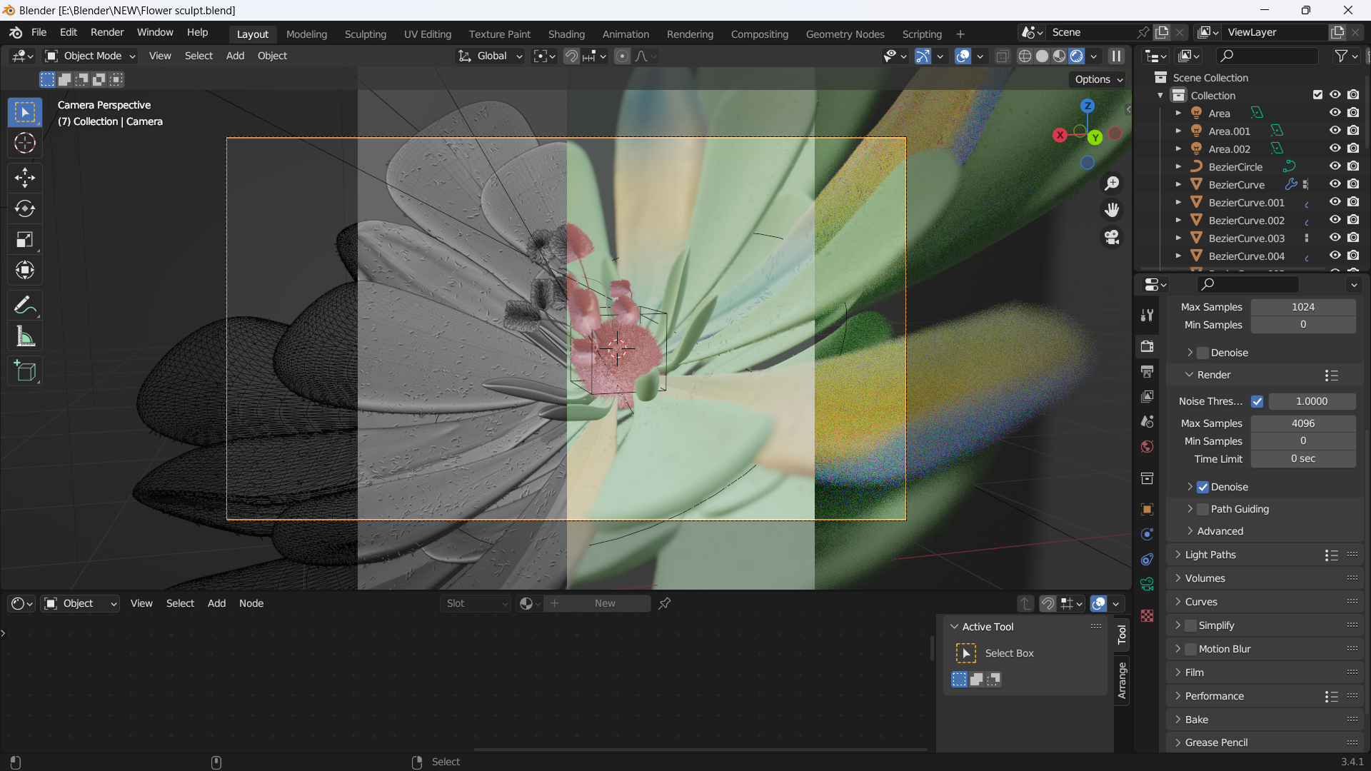The image size is (1371, 771).
Task: Toggle camera view icon in viewport
Action: coord(1112,237)
